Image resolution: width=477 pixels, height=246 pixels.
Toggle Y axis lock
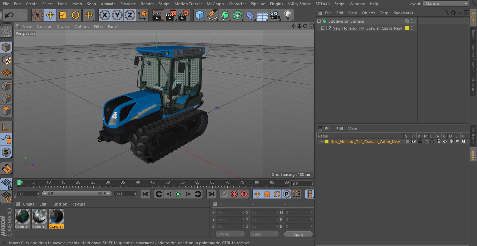click(x=117, y=15)
